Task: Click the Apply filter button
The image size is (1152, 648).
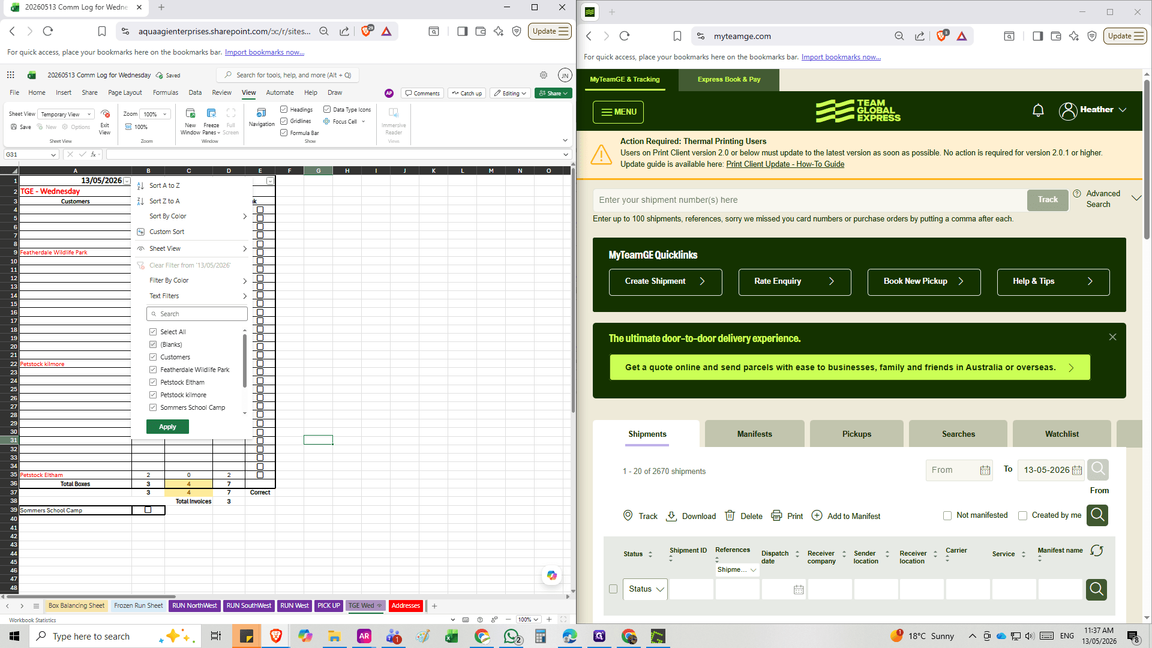Action: click(x=167, y=427)
